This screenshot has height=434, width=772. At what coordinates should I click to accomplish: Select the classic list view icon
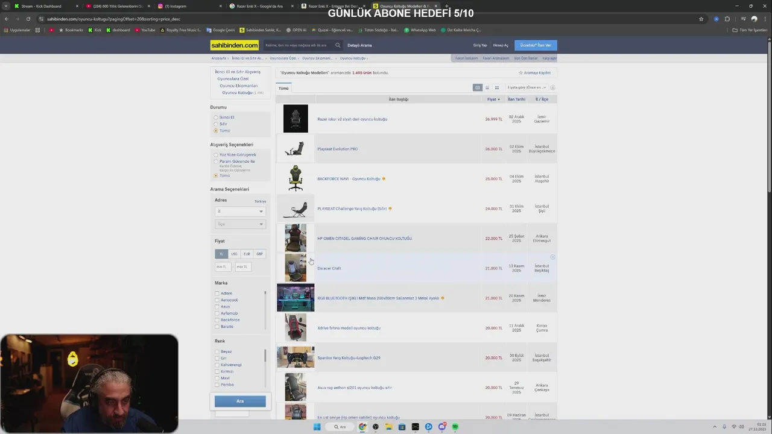click(x=478, y=87)
